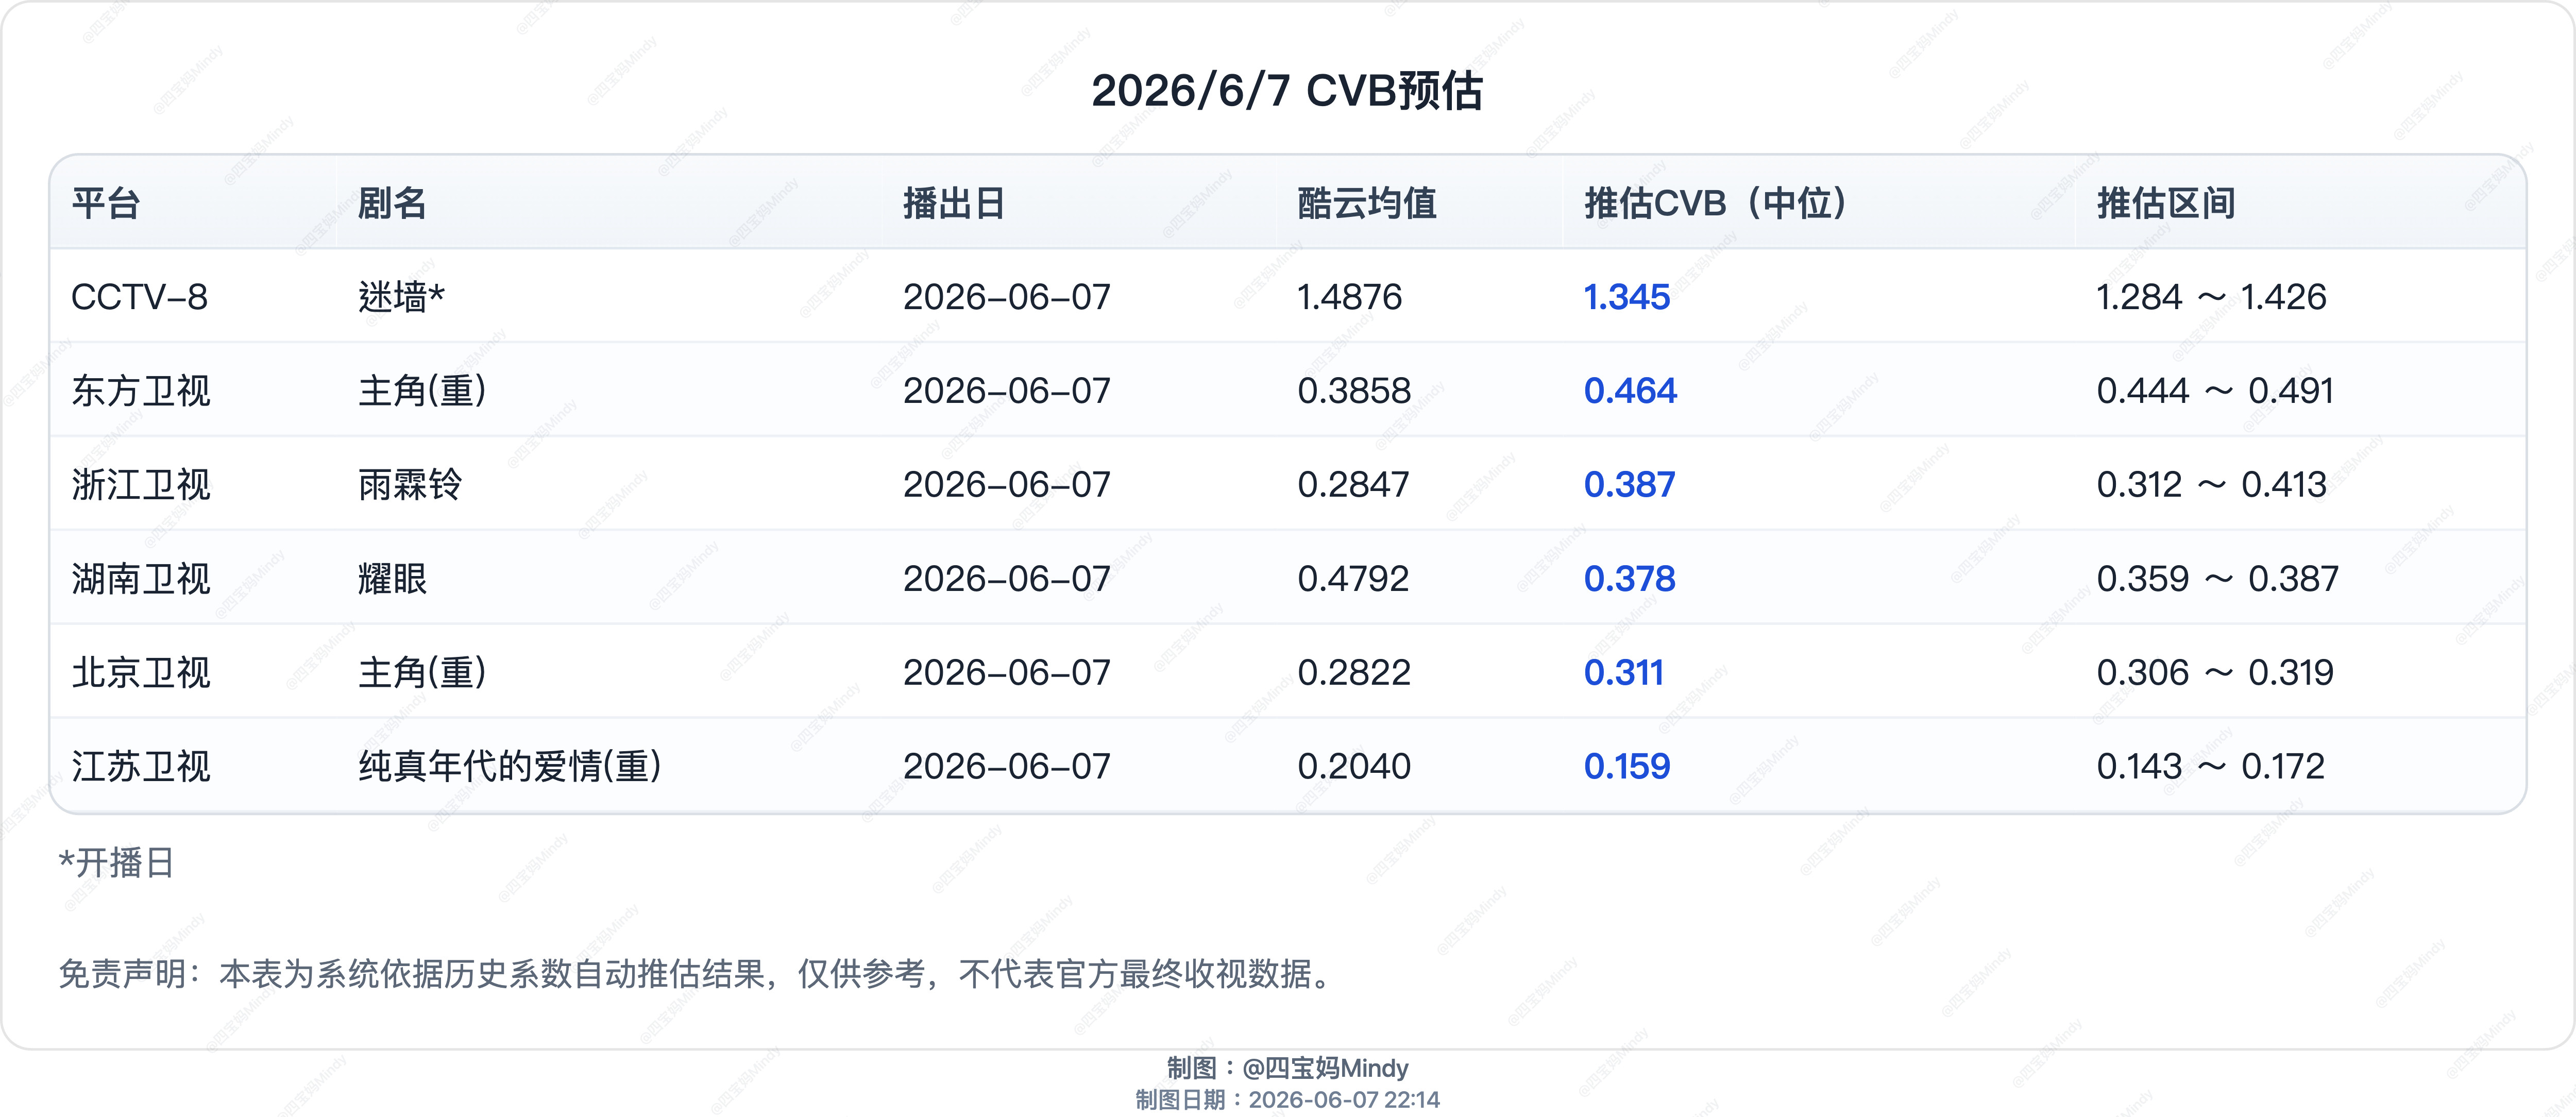The width and height of the screenshot is (2576, 1117).
Task: Click the range '1.284 ~ 1.426'
Action: pos(2211,297)
